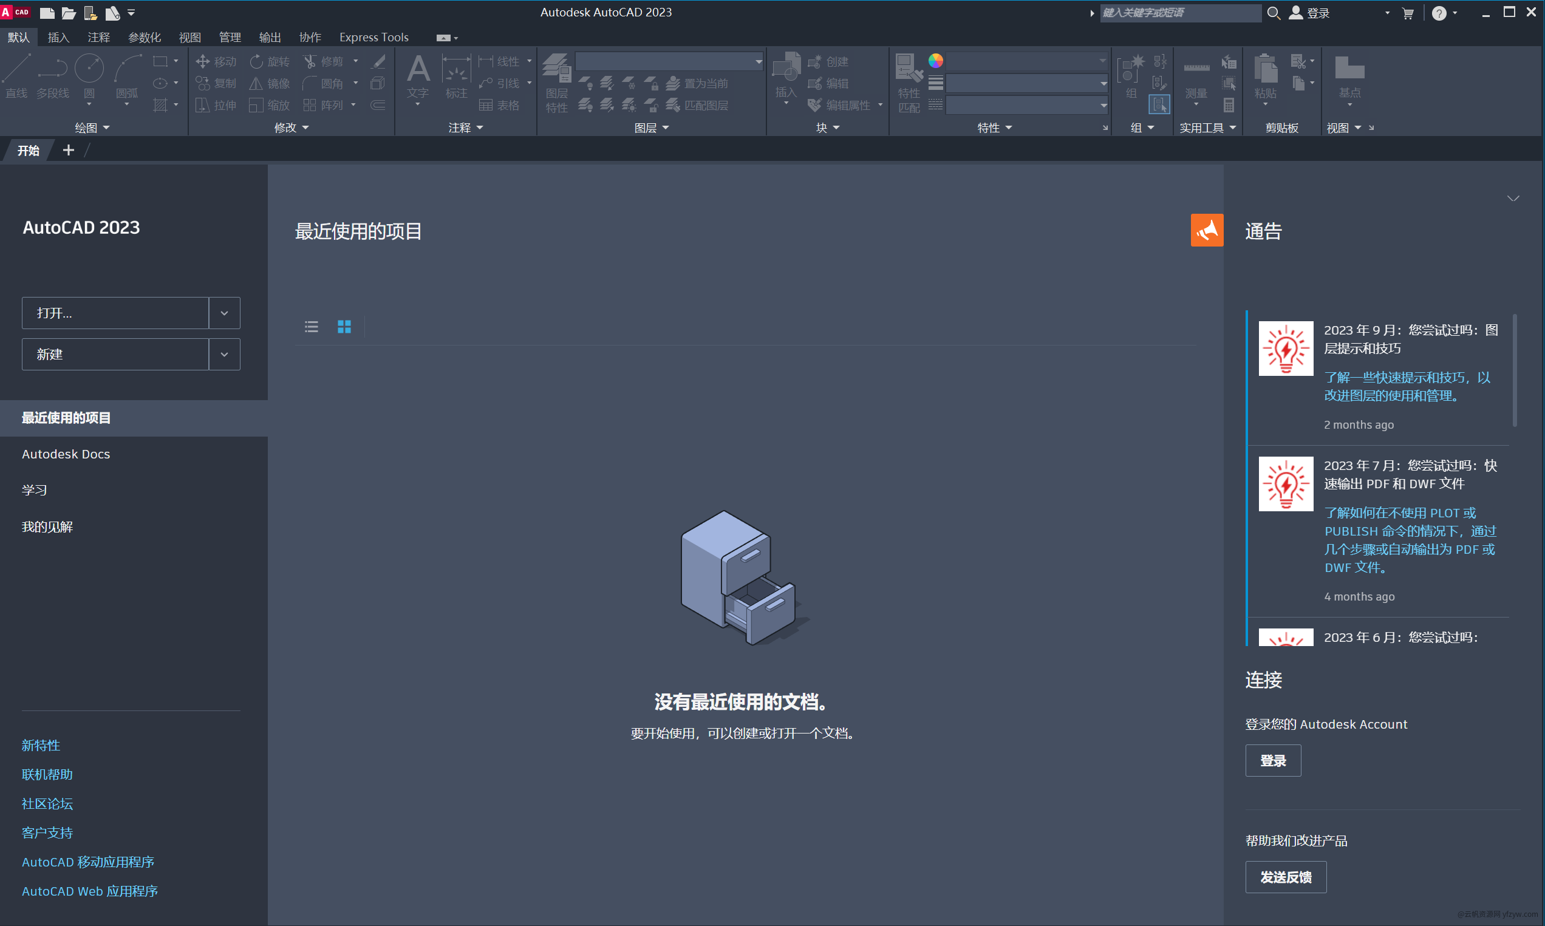
Task: Switch to grid view toggle icon
Action: click(x=344, y=326)
